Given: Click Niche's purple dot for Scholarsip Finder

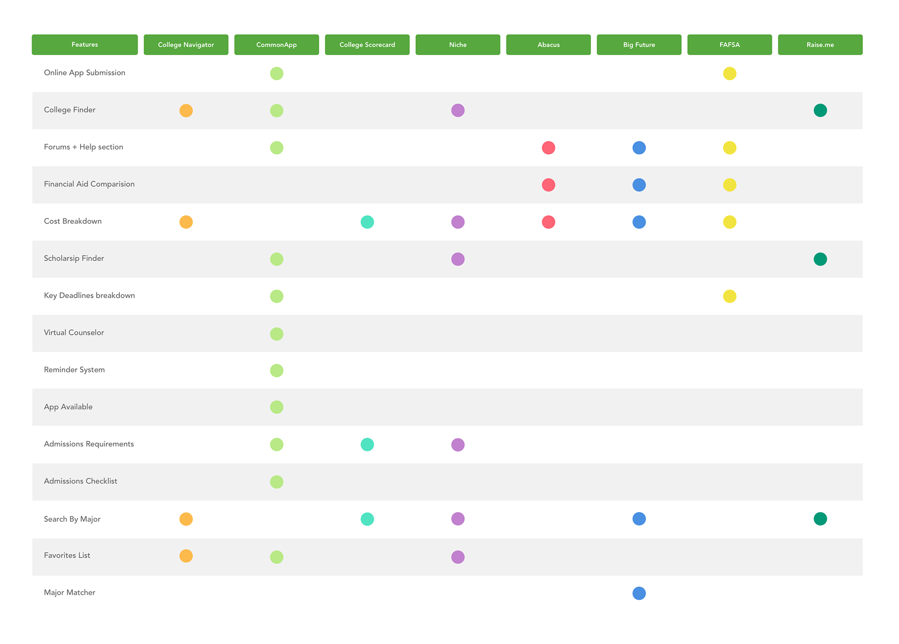Looking at the screenshot, I should [458, 259].
